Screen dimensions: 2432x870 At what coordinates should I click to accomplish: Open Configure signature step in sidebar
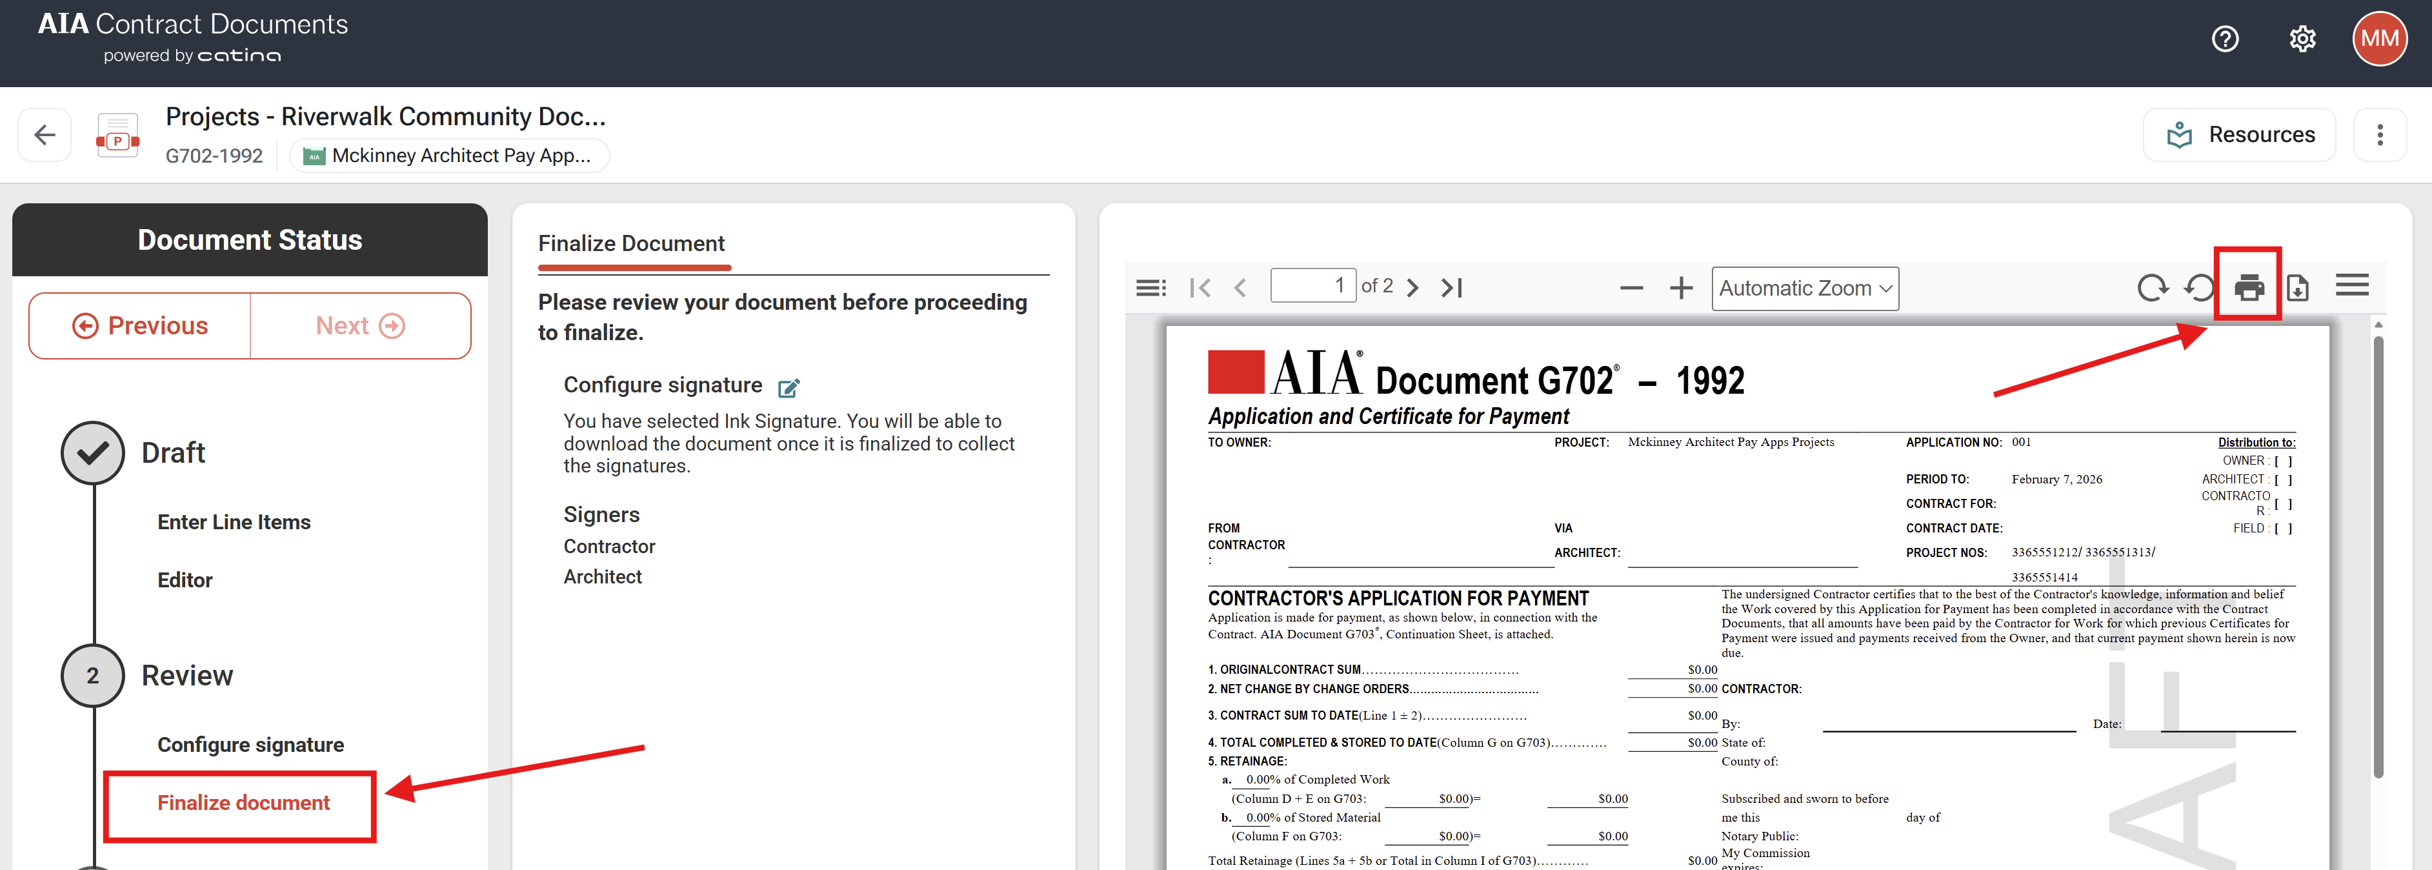[250, 745]
